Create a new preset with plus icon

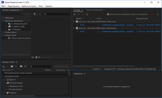[3, 67]
